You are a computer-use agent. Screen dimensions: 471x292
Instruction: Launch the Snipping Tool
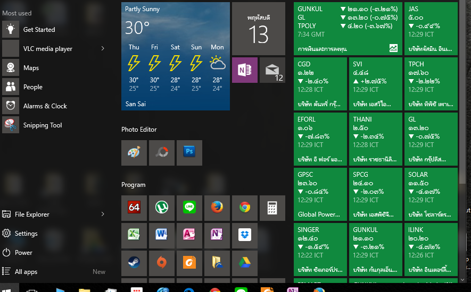(x=54, y=125)
